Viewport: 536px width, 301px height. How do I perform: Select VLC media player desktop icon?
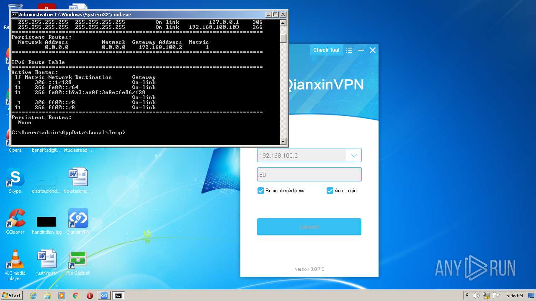click(15, 265)
